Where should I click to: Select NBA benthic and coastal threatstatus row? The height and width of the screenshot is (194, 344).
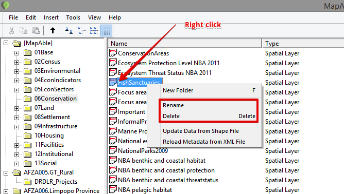click(x=168, y=180)
